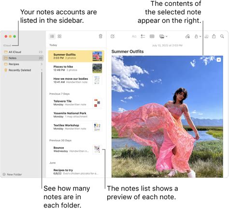Open the Recently Deleted folder

23,70
